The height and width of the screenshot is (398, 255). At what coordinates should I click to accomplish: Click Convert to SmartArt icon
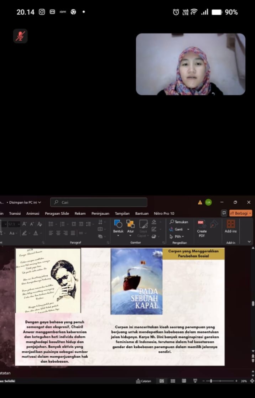[100, 236]
